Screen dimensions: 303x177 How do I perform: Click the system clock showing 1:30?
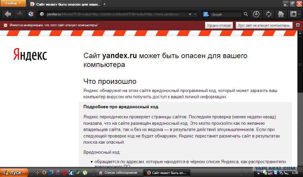point(295,173)
